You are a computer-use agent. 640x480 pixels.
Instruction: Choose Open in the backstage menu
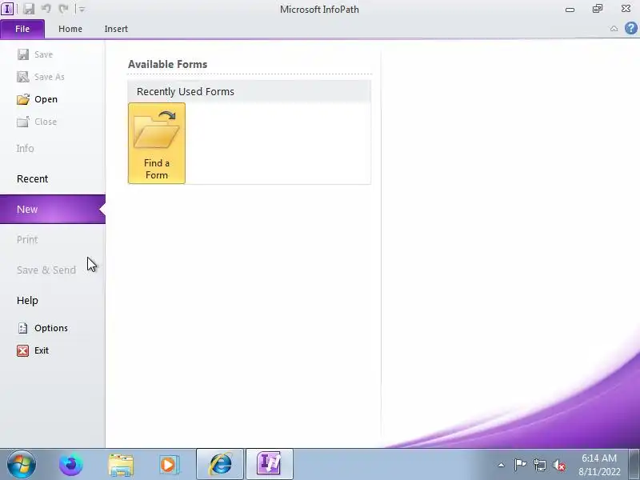38,99
